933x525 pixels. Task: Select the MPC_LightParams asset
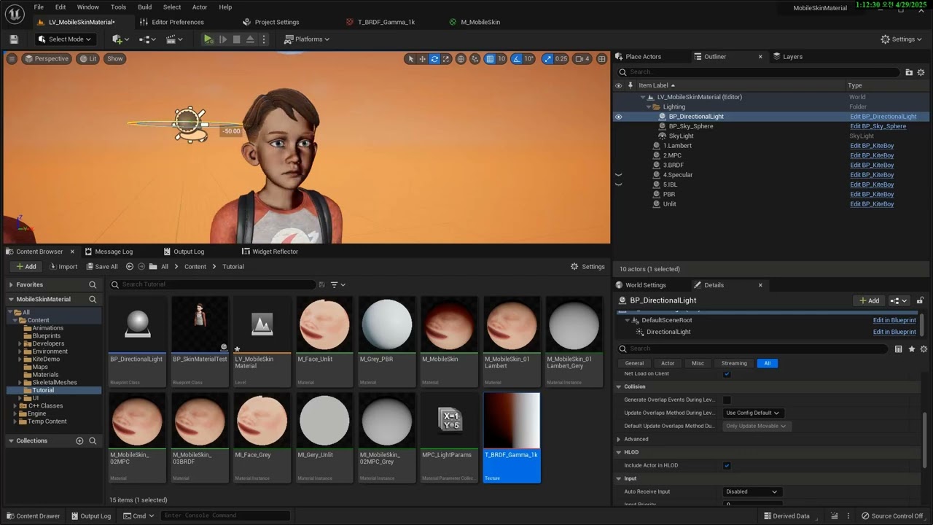[x=450, y=437]
